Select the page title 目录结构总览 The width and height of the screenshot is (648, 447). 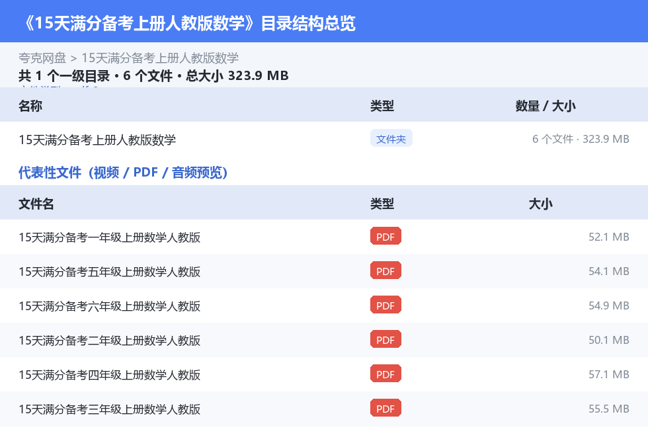pos(308,23)
